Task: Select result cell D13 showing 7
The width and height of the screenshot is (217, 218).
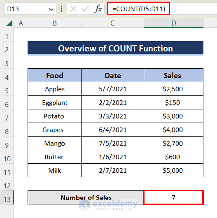Action: pyautogui.click(x=173, y=197)
